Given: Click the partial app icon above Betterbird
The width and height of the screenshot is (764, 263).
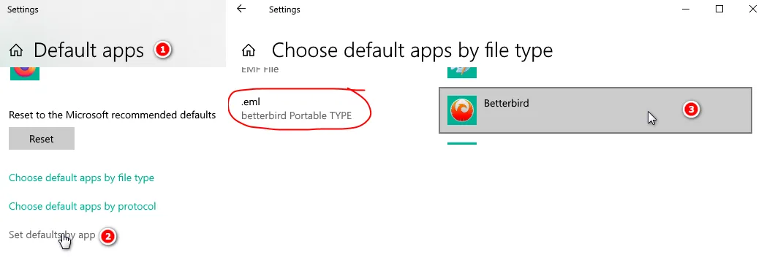Looking at the screenshot, I should 462,72.
